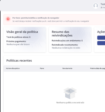Select 'Próxima data de pagamento' column header

98,68
